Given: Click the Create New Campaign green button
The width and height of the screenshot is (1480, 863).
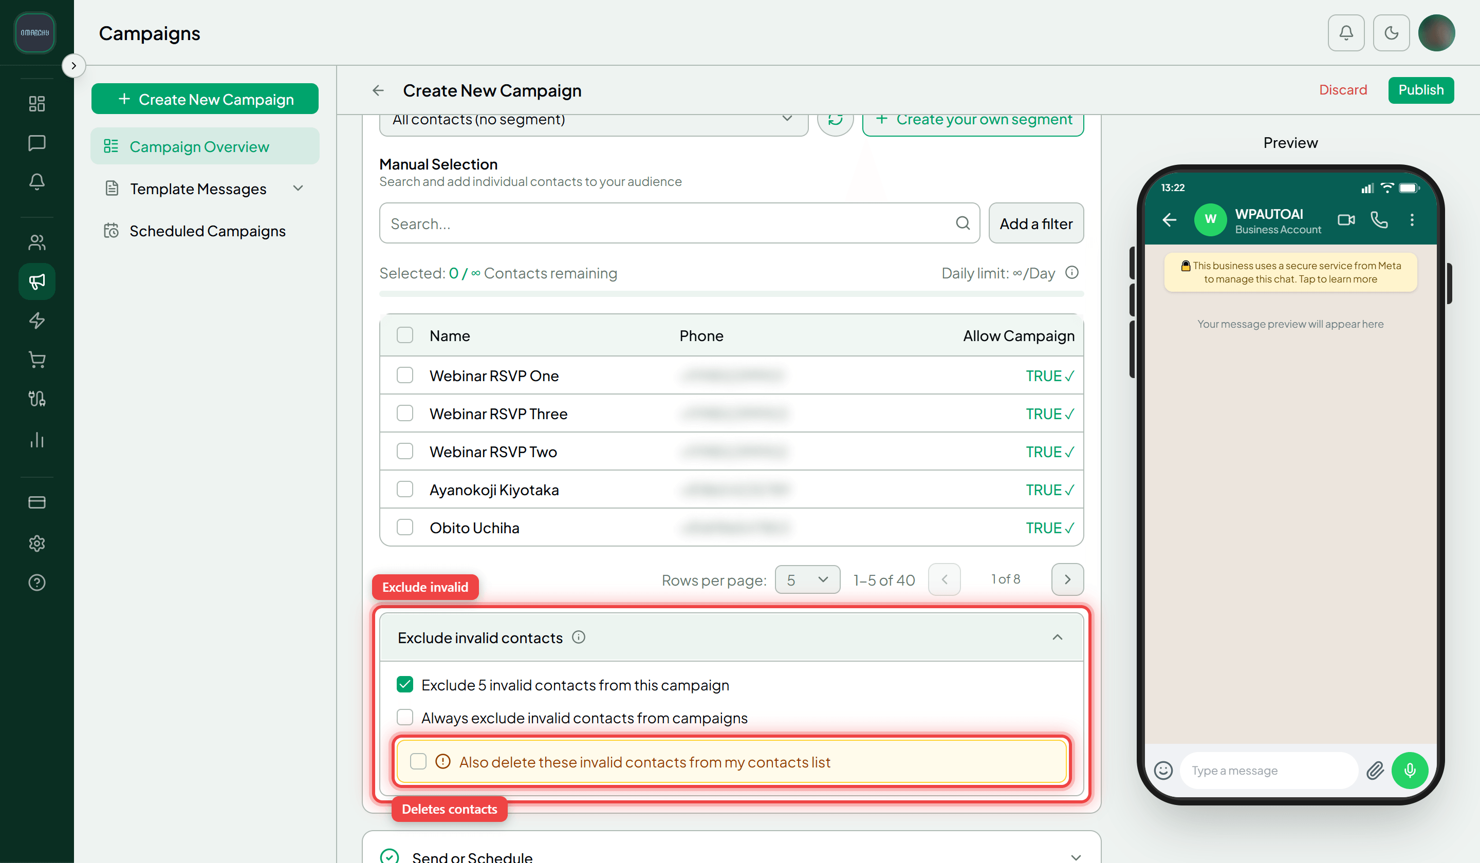Looking at the screenshot, I should click(205, 99).
